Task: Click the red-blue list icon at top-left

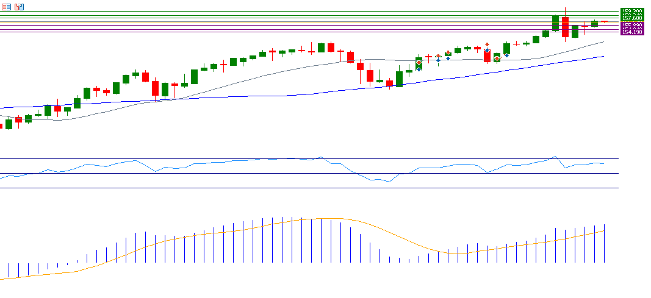Action: 6,7
